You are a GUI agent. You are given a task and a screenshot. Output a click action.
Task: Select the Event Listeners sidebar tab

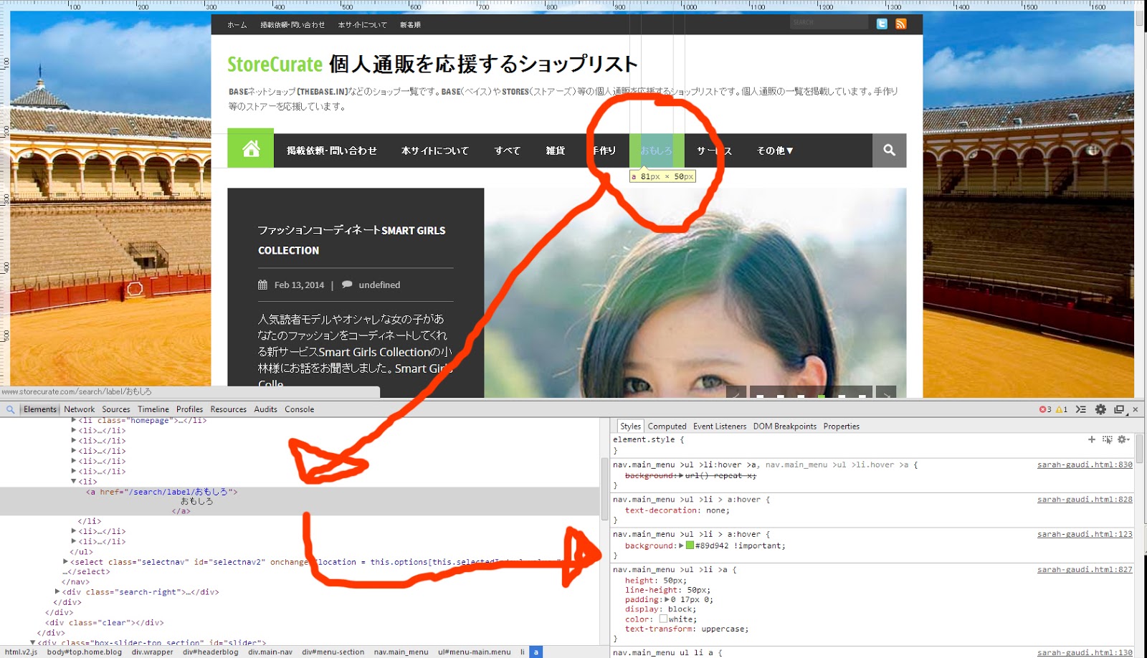720,426
